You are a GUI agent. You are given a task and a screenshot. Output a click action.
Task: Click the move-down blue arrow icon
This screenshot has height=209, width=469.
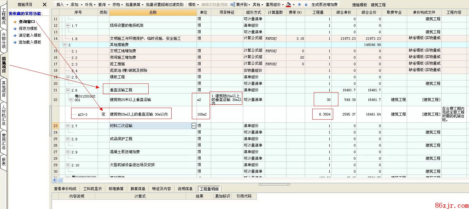[306, 5]
